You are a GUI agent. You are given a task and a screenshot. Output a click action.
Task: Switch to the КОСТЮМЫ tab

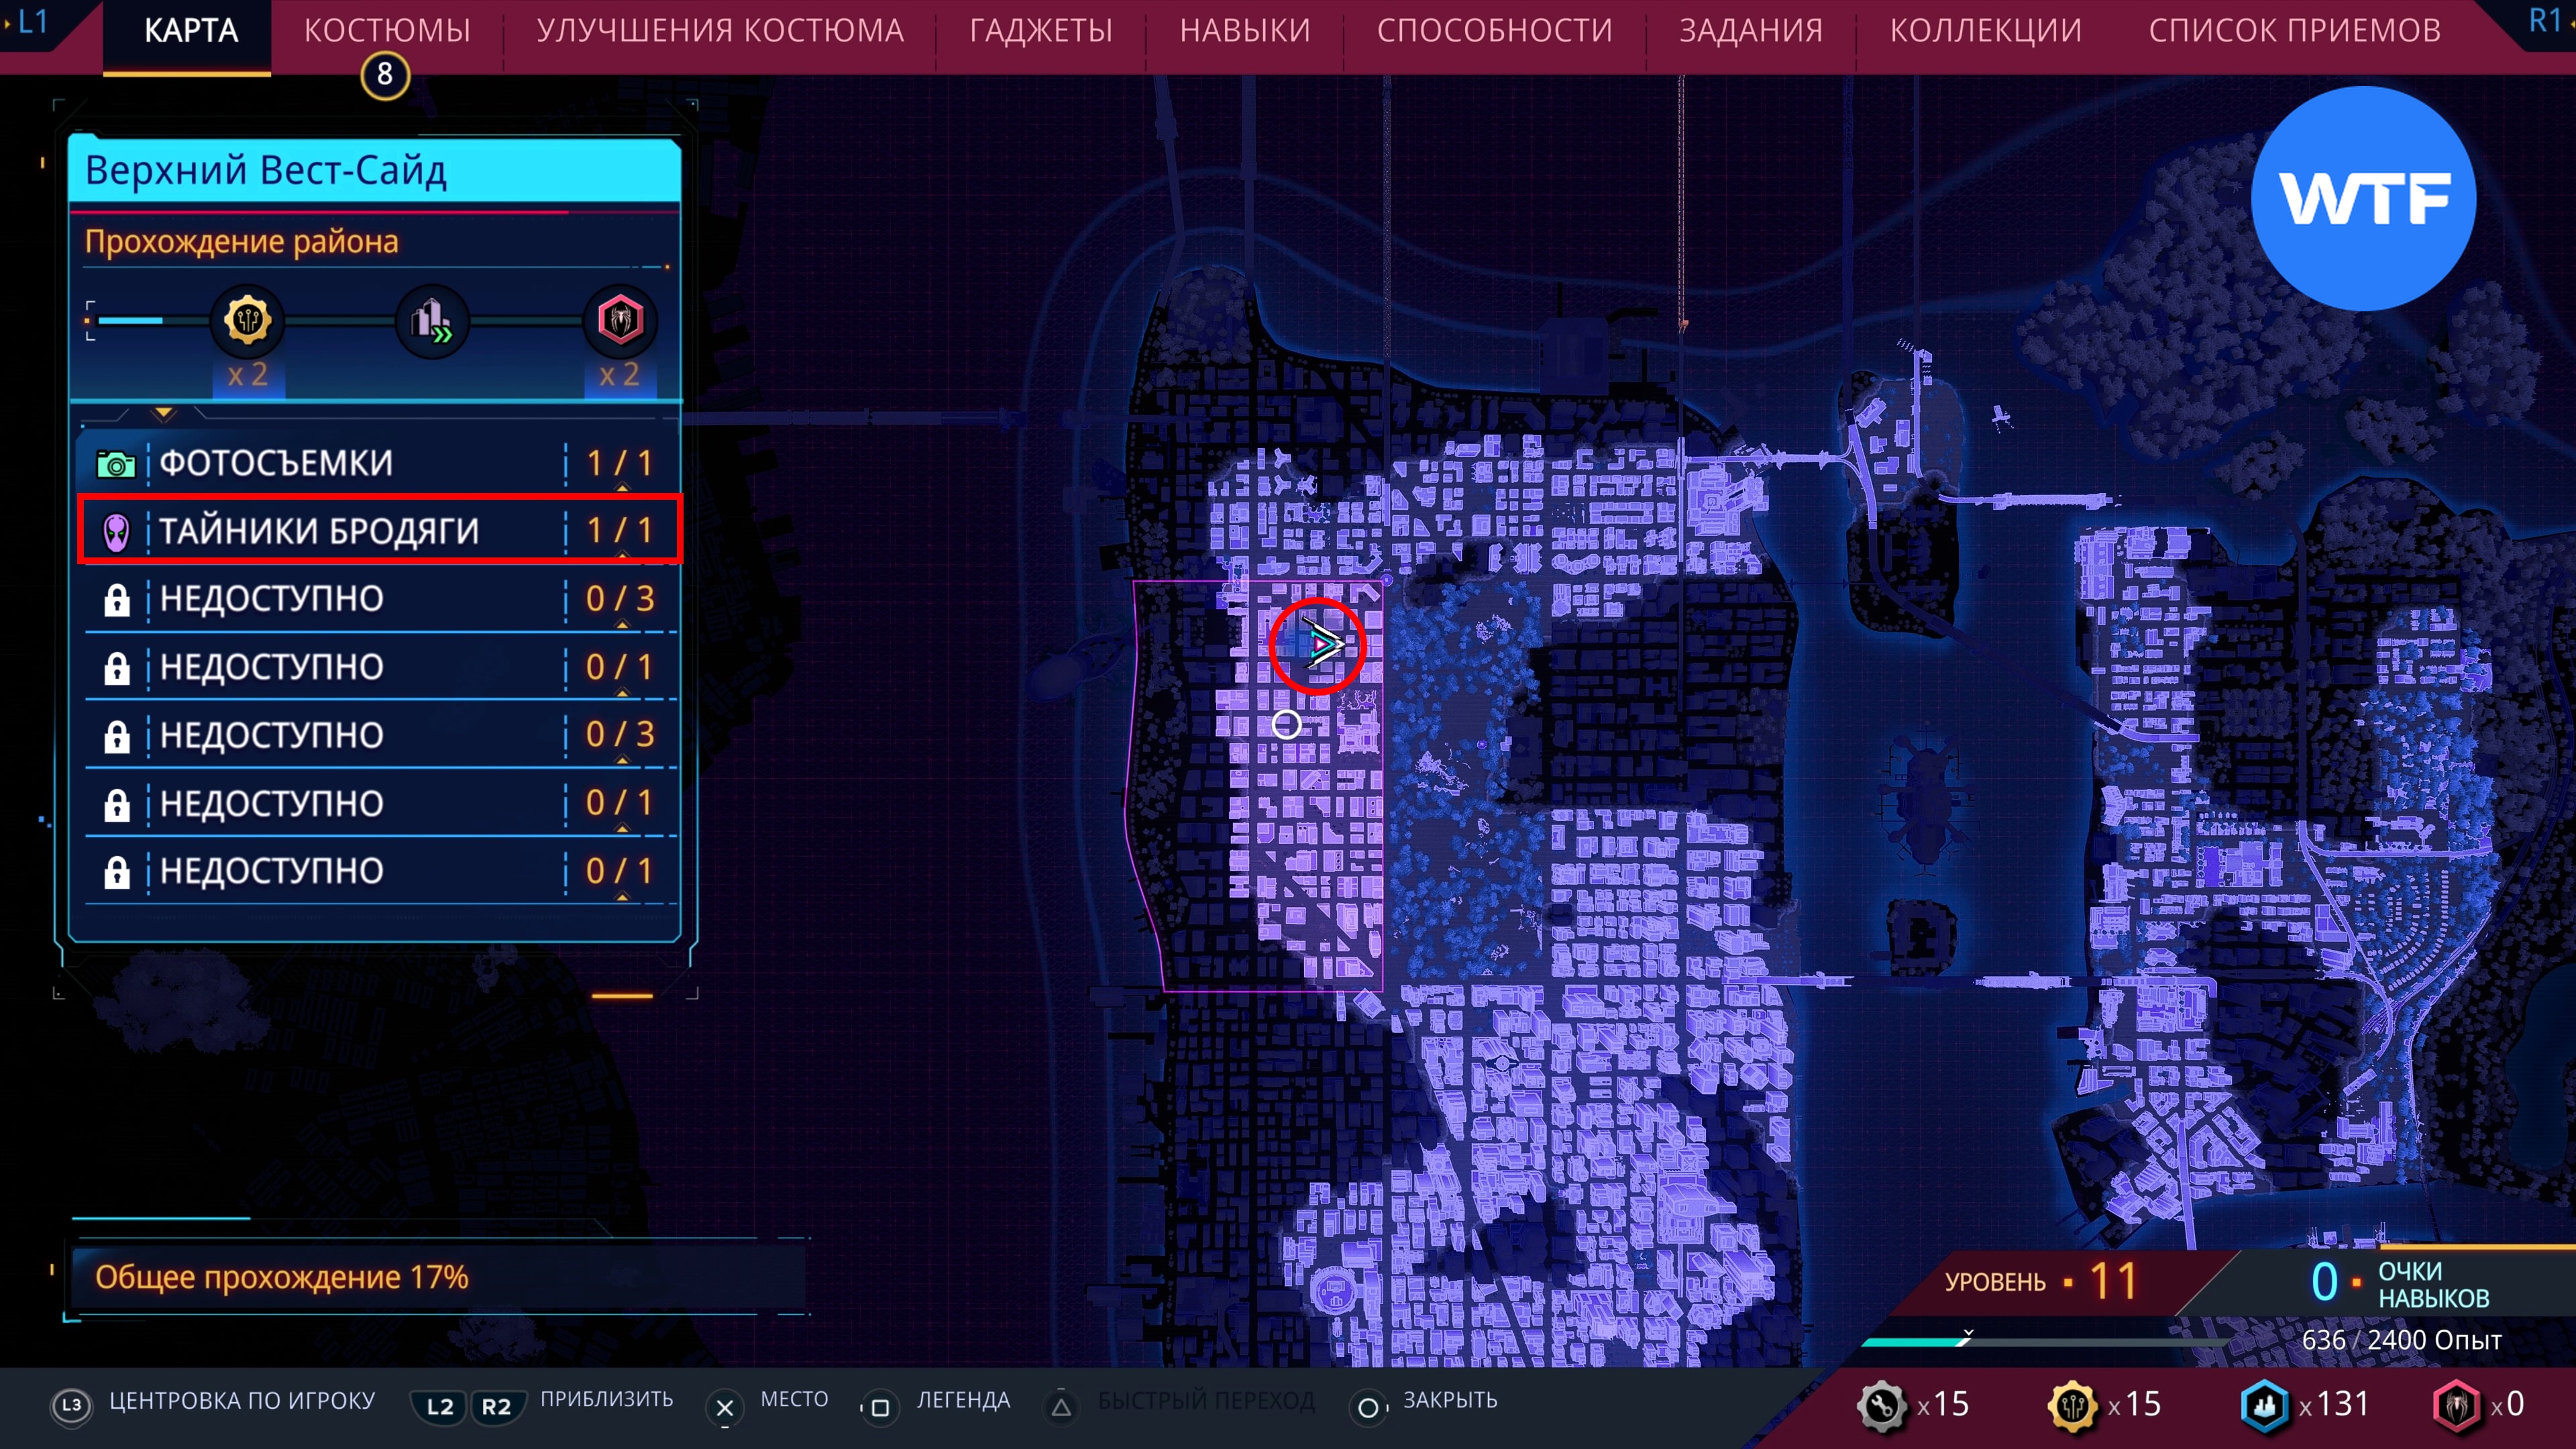[387, 31]
